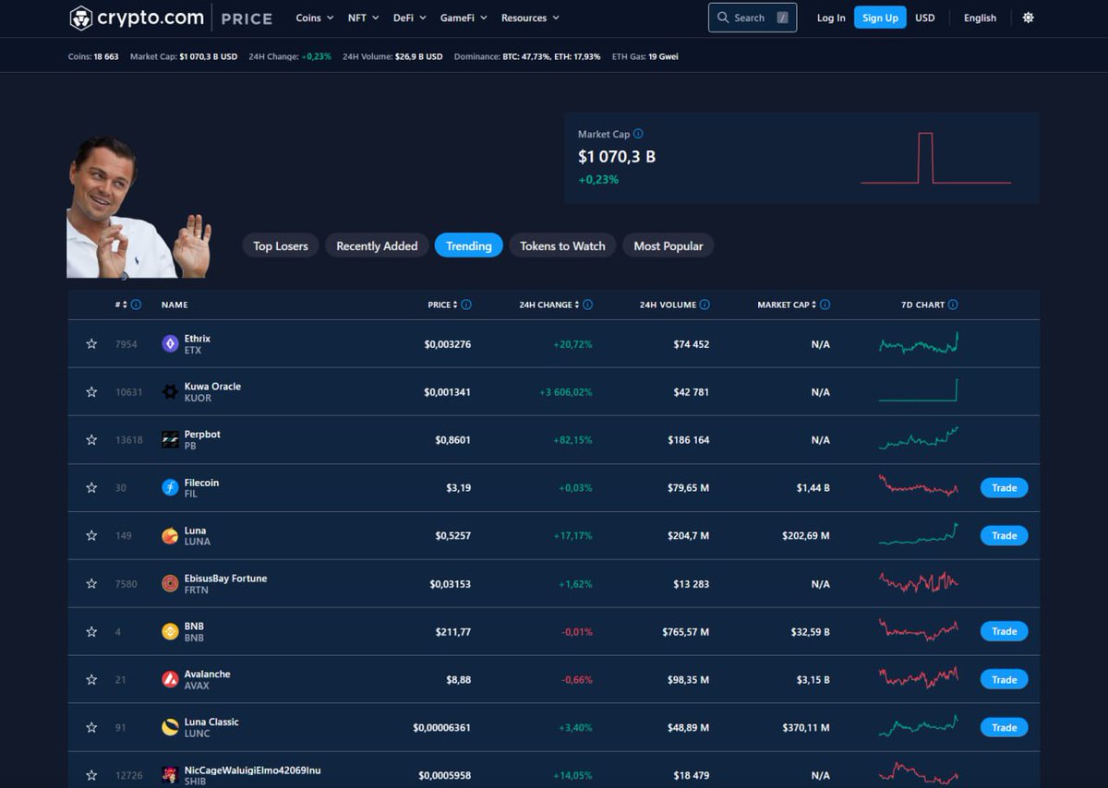Click Trade button for Filecoin
The height and width of the screenshot is (788, 1108).
point(1004,488)
